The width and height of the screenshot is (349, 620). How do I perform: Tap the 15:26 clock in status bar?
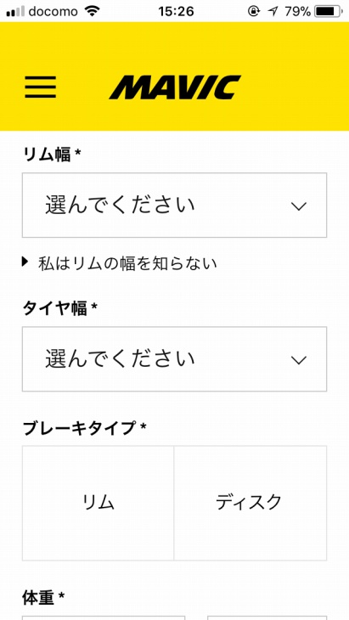176,12
